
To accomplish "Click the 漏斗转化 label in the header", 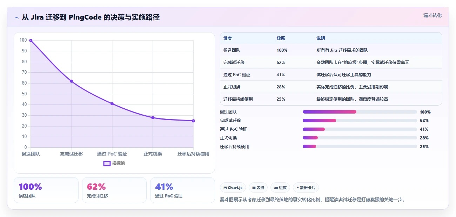I will 432,16.
